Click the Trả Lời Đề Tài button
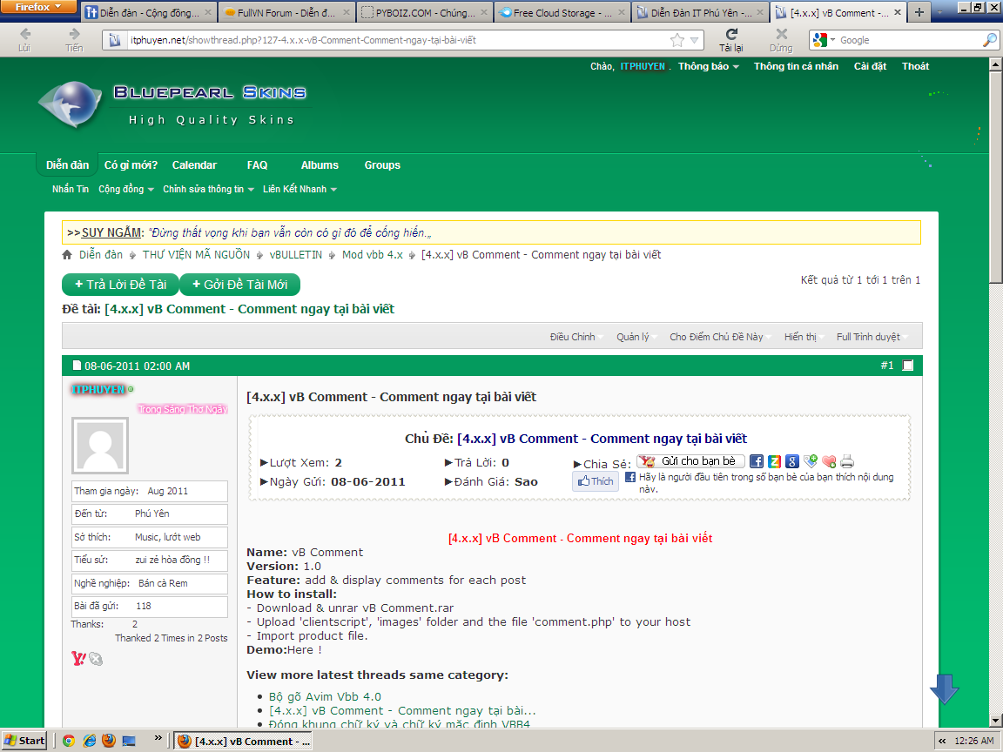This screenshot has height=752, width=1003. pos(120,285)
